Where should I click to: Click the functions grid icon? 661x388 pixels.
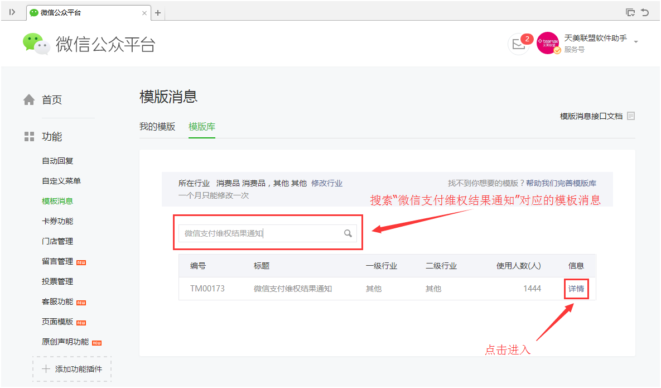29,137
